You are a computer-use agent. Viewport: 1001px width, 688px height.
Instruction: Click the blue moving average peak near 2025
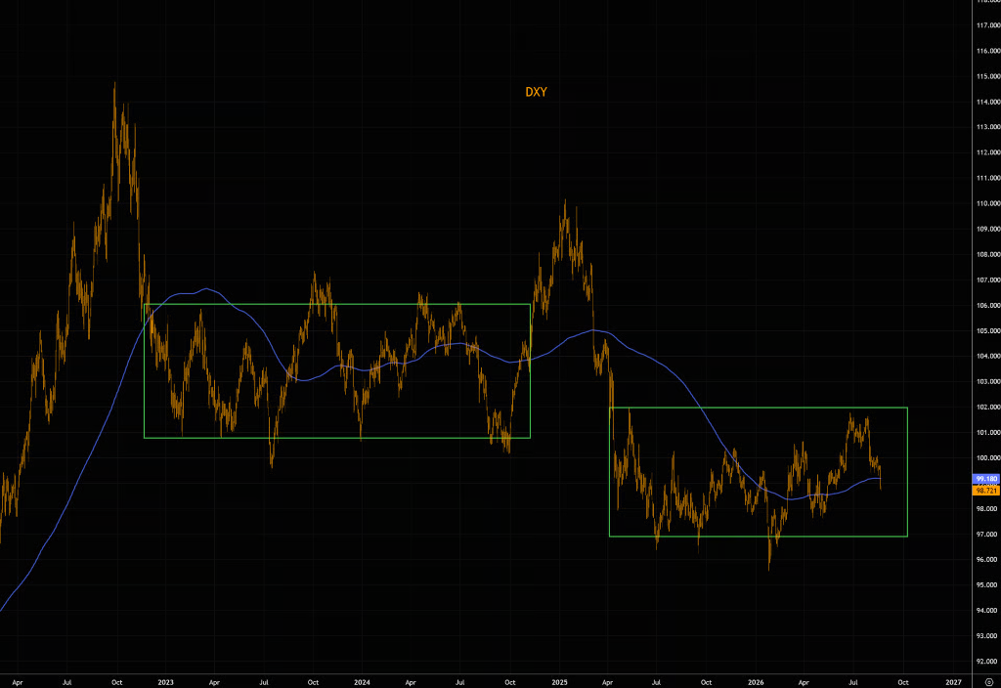(x=593, y=330)
